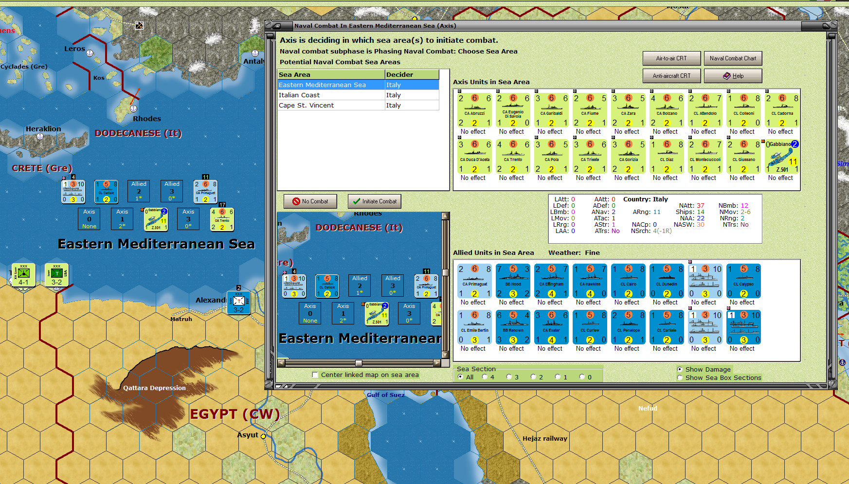Open Help for naval combat
Image resolution: width=849 pixels, height=484 pixels.
733,76
